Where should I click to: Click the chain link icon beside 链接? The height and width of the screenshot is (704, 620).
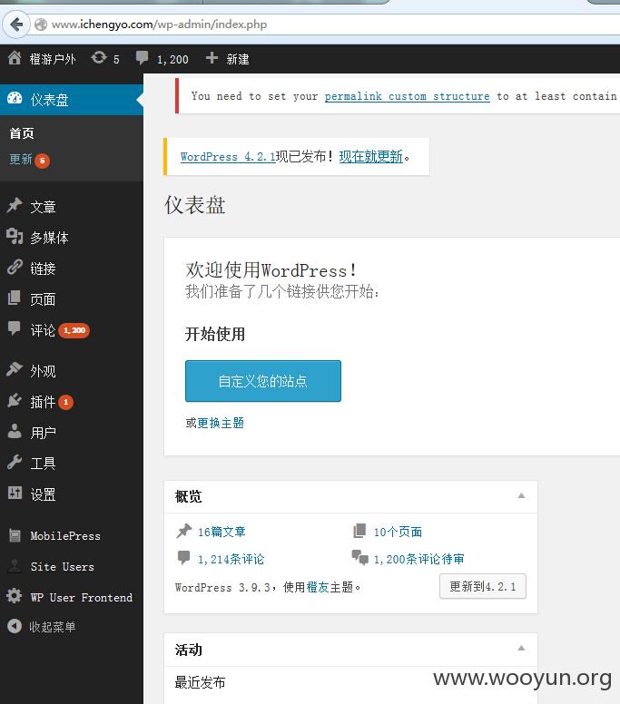(15, 267)
